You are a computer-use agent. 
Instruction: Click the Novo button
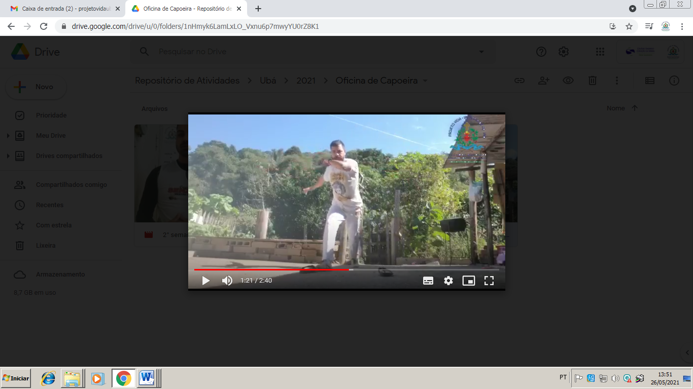point(36,87)
